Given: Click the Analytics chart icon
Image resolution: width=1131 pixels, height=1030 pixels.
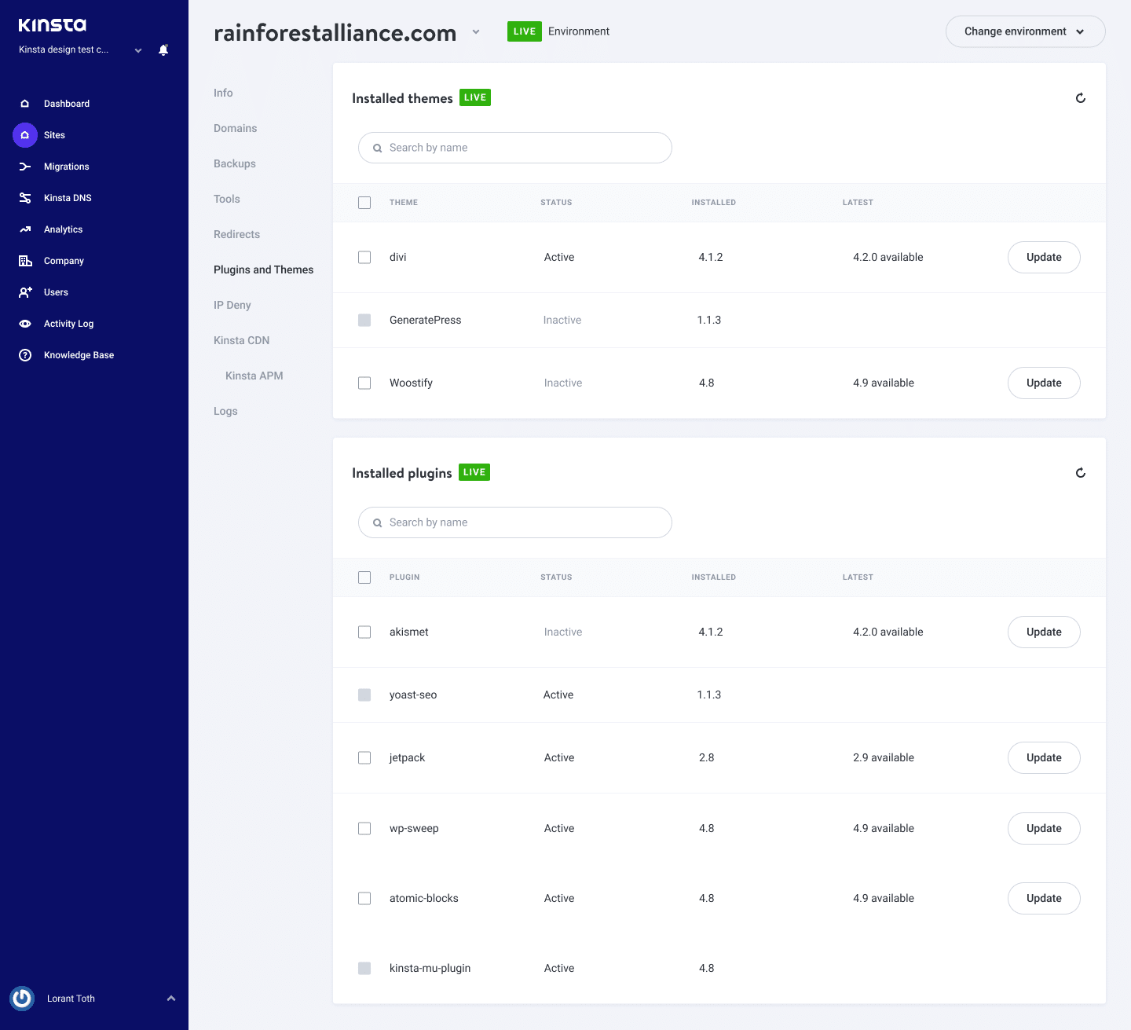Looking at the screenshot, I should pyautogui.click(x=25, y=229).
